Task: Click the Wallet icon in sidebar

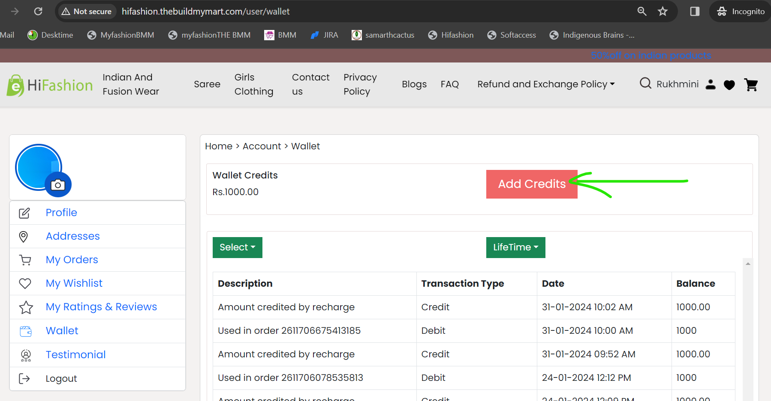Action: [x=26, y=331]
